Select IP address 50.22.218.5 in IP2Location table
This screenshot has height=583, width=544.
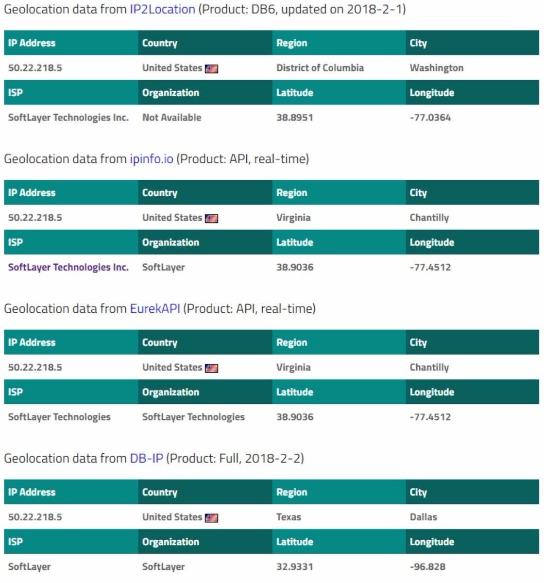coord(35,68)
